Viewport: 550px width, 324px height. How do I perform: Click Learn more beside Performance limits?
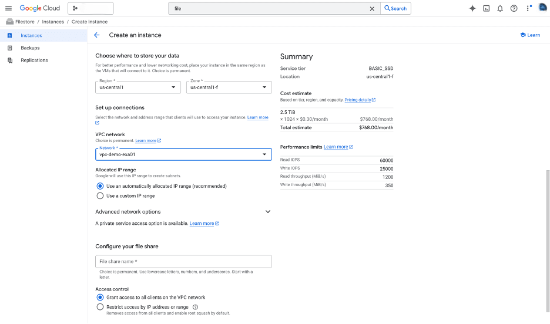(x=338, y=147)
